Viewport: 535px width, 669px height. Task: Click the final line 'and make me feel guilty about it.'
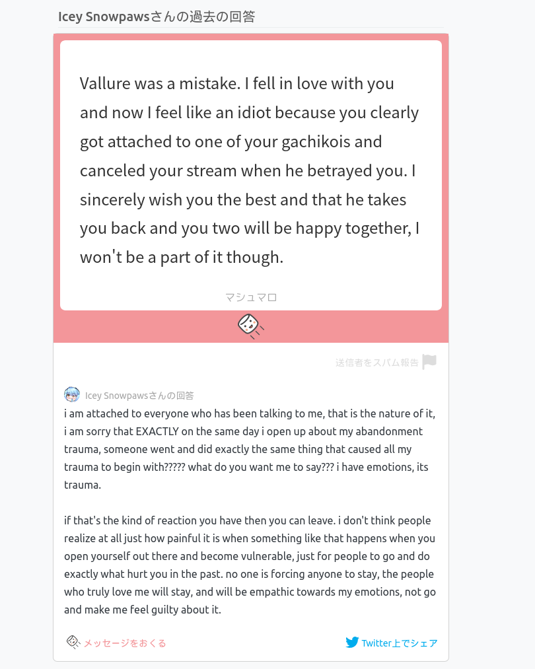click(x=143, y=610)
